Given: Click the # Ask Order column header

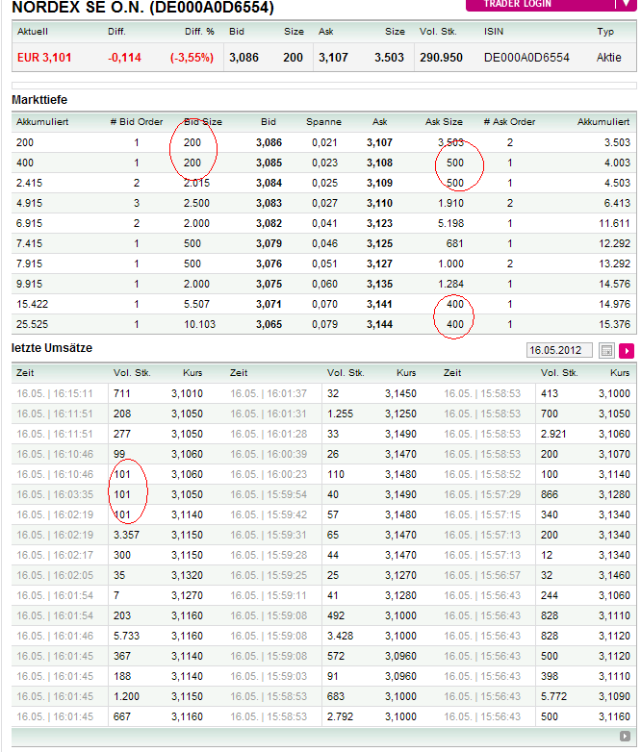Looking at the screenshot, I should (509, 122).
